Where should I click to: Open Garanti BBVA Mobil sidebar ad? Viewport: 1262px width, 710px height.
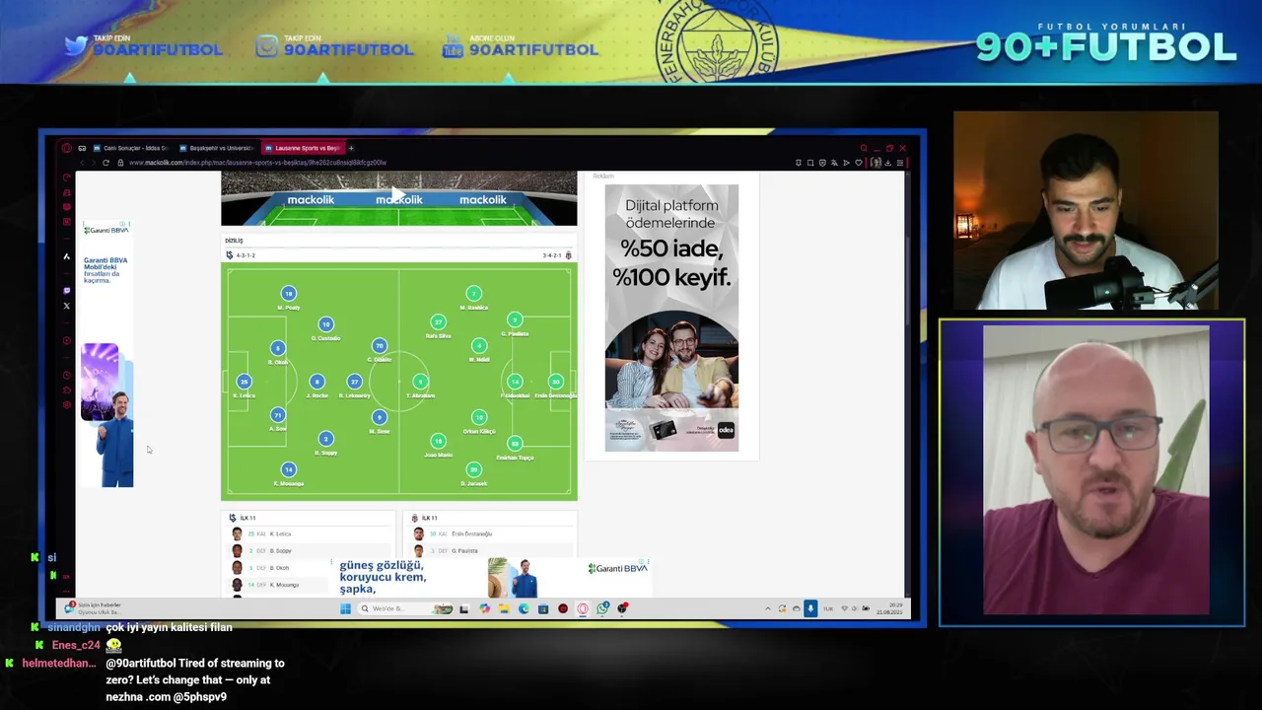106,355
